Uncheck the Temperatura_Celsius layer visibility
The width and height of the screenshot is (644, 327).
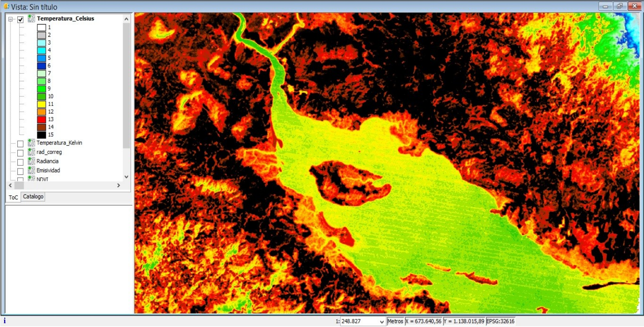click(20, 20)
